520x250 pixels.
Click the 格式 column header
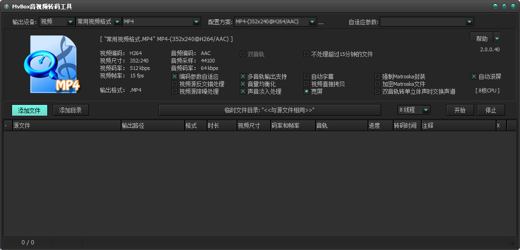pos(195,125)
